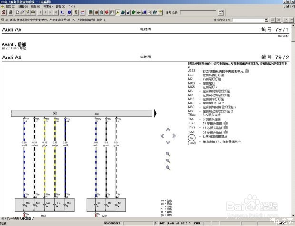Screen dimensions: 295x226
Task: Open the 编辑 menu
Action: click(23, 6)
